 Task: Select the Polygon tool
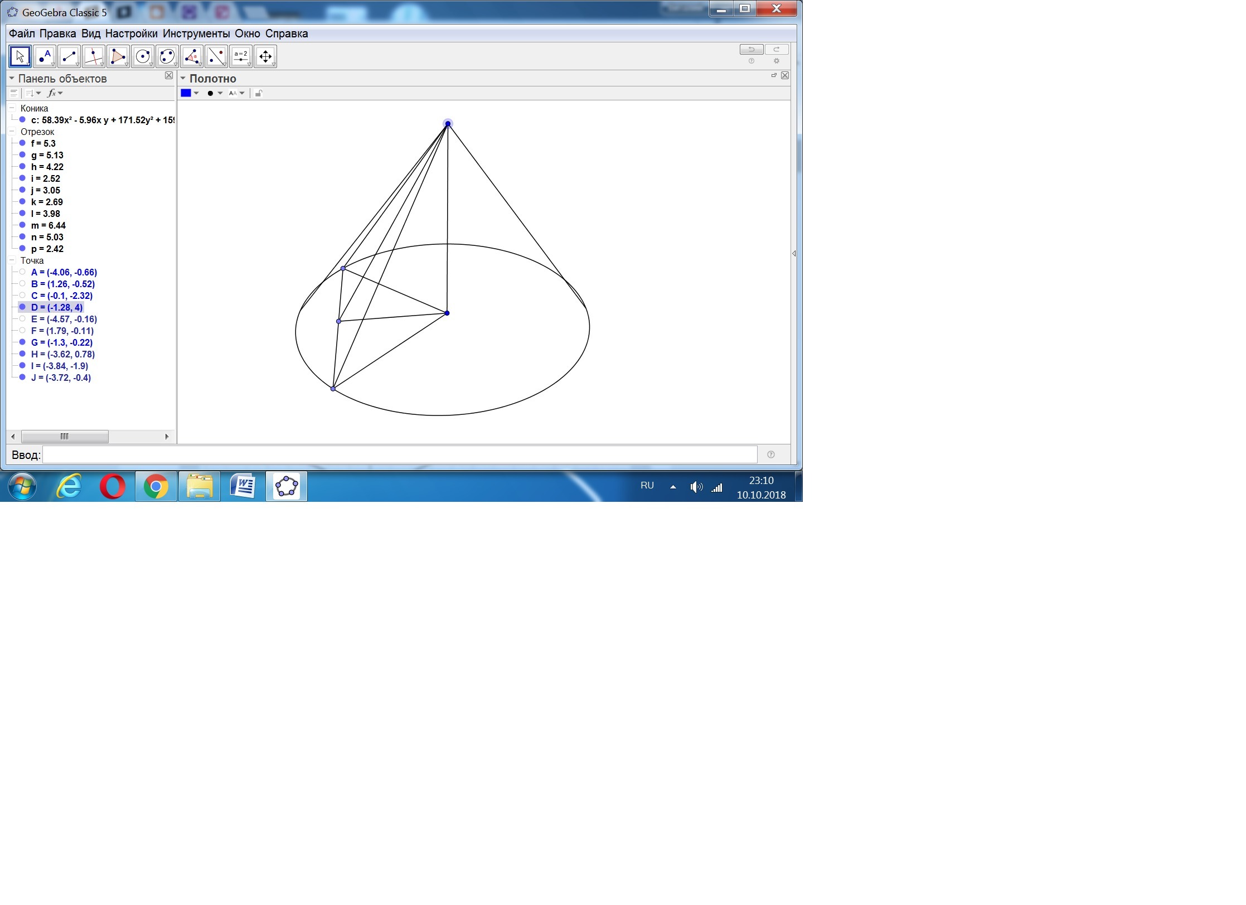tap(118, 56)
